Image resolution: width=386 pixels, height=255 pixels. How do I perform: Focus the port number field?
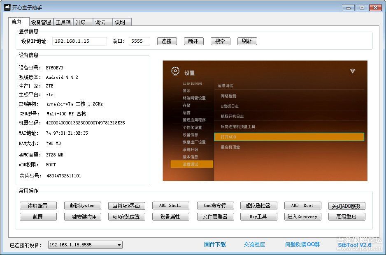pos(139,41)
